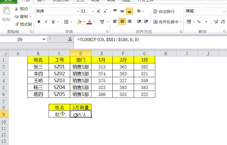This screenshot has width=227, height=145.
Task: Open the Number (数字) dialog launcher
Action: [x=224, y=32]
